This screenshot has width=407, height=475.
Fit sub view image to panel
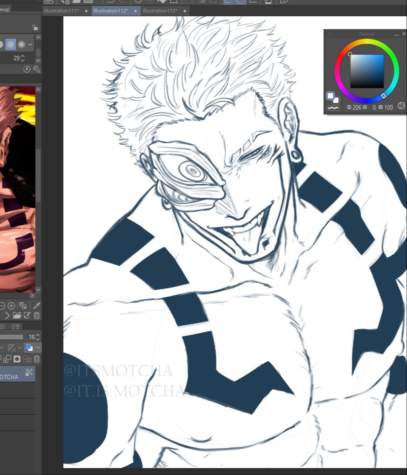[x=23, y=306]
